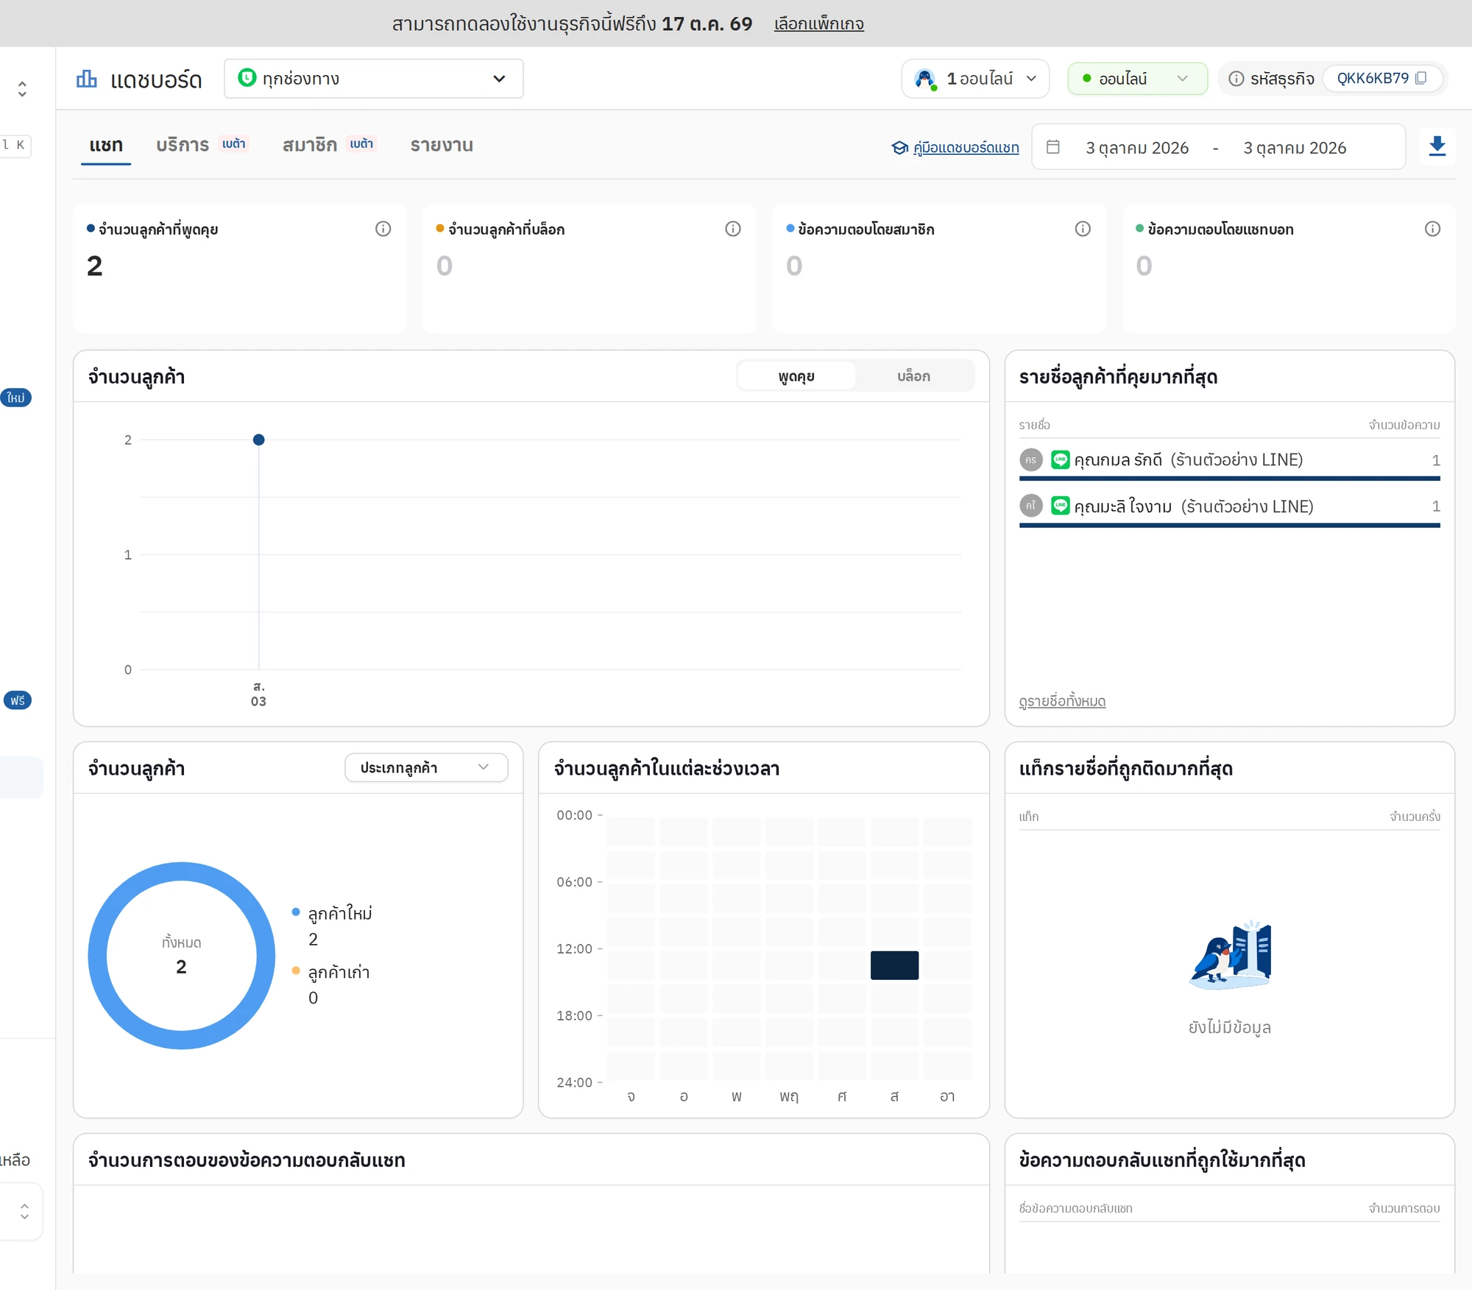1472x1290 pixels.
Task: Click the ใหม่ badge in sidebar
Action: point(15,398)
